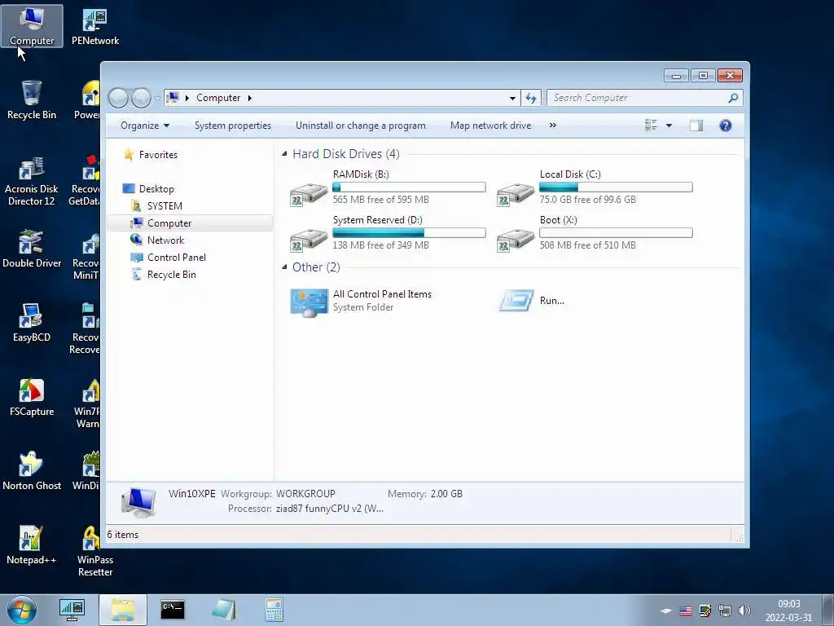834x626 pixels.
Task: Click the Help question mark icon
Action: [725, 126]
